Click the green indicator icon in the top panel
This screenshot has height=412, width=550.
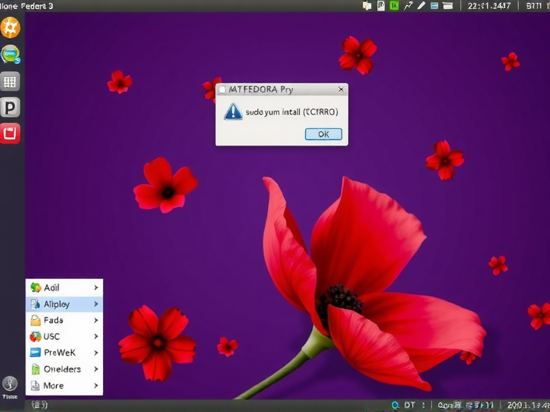[394, 5]
